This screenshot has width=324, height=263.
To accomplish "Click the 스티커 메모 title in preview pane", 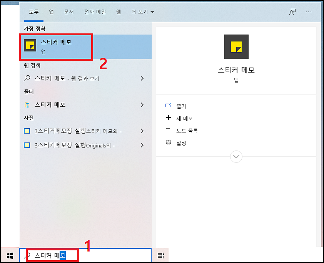I will [236, 70].
